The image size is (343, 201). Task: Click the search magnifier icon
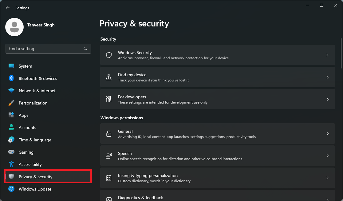pyautogui.click(x=85, y=49)
